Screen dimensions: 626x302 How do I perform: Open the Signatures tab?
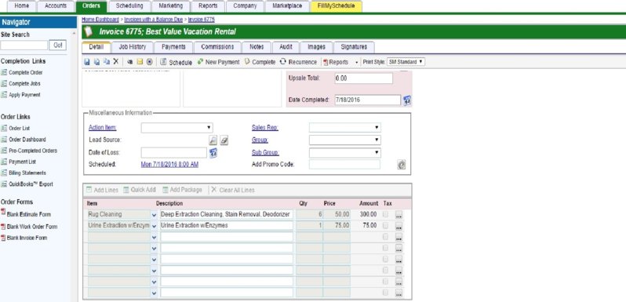(x=354, y=47)
